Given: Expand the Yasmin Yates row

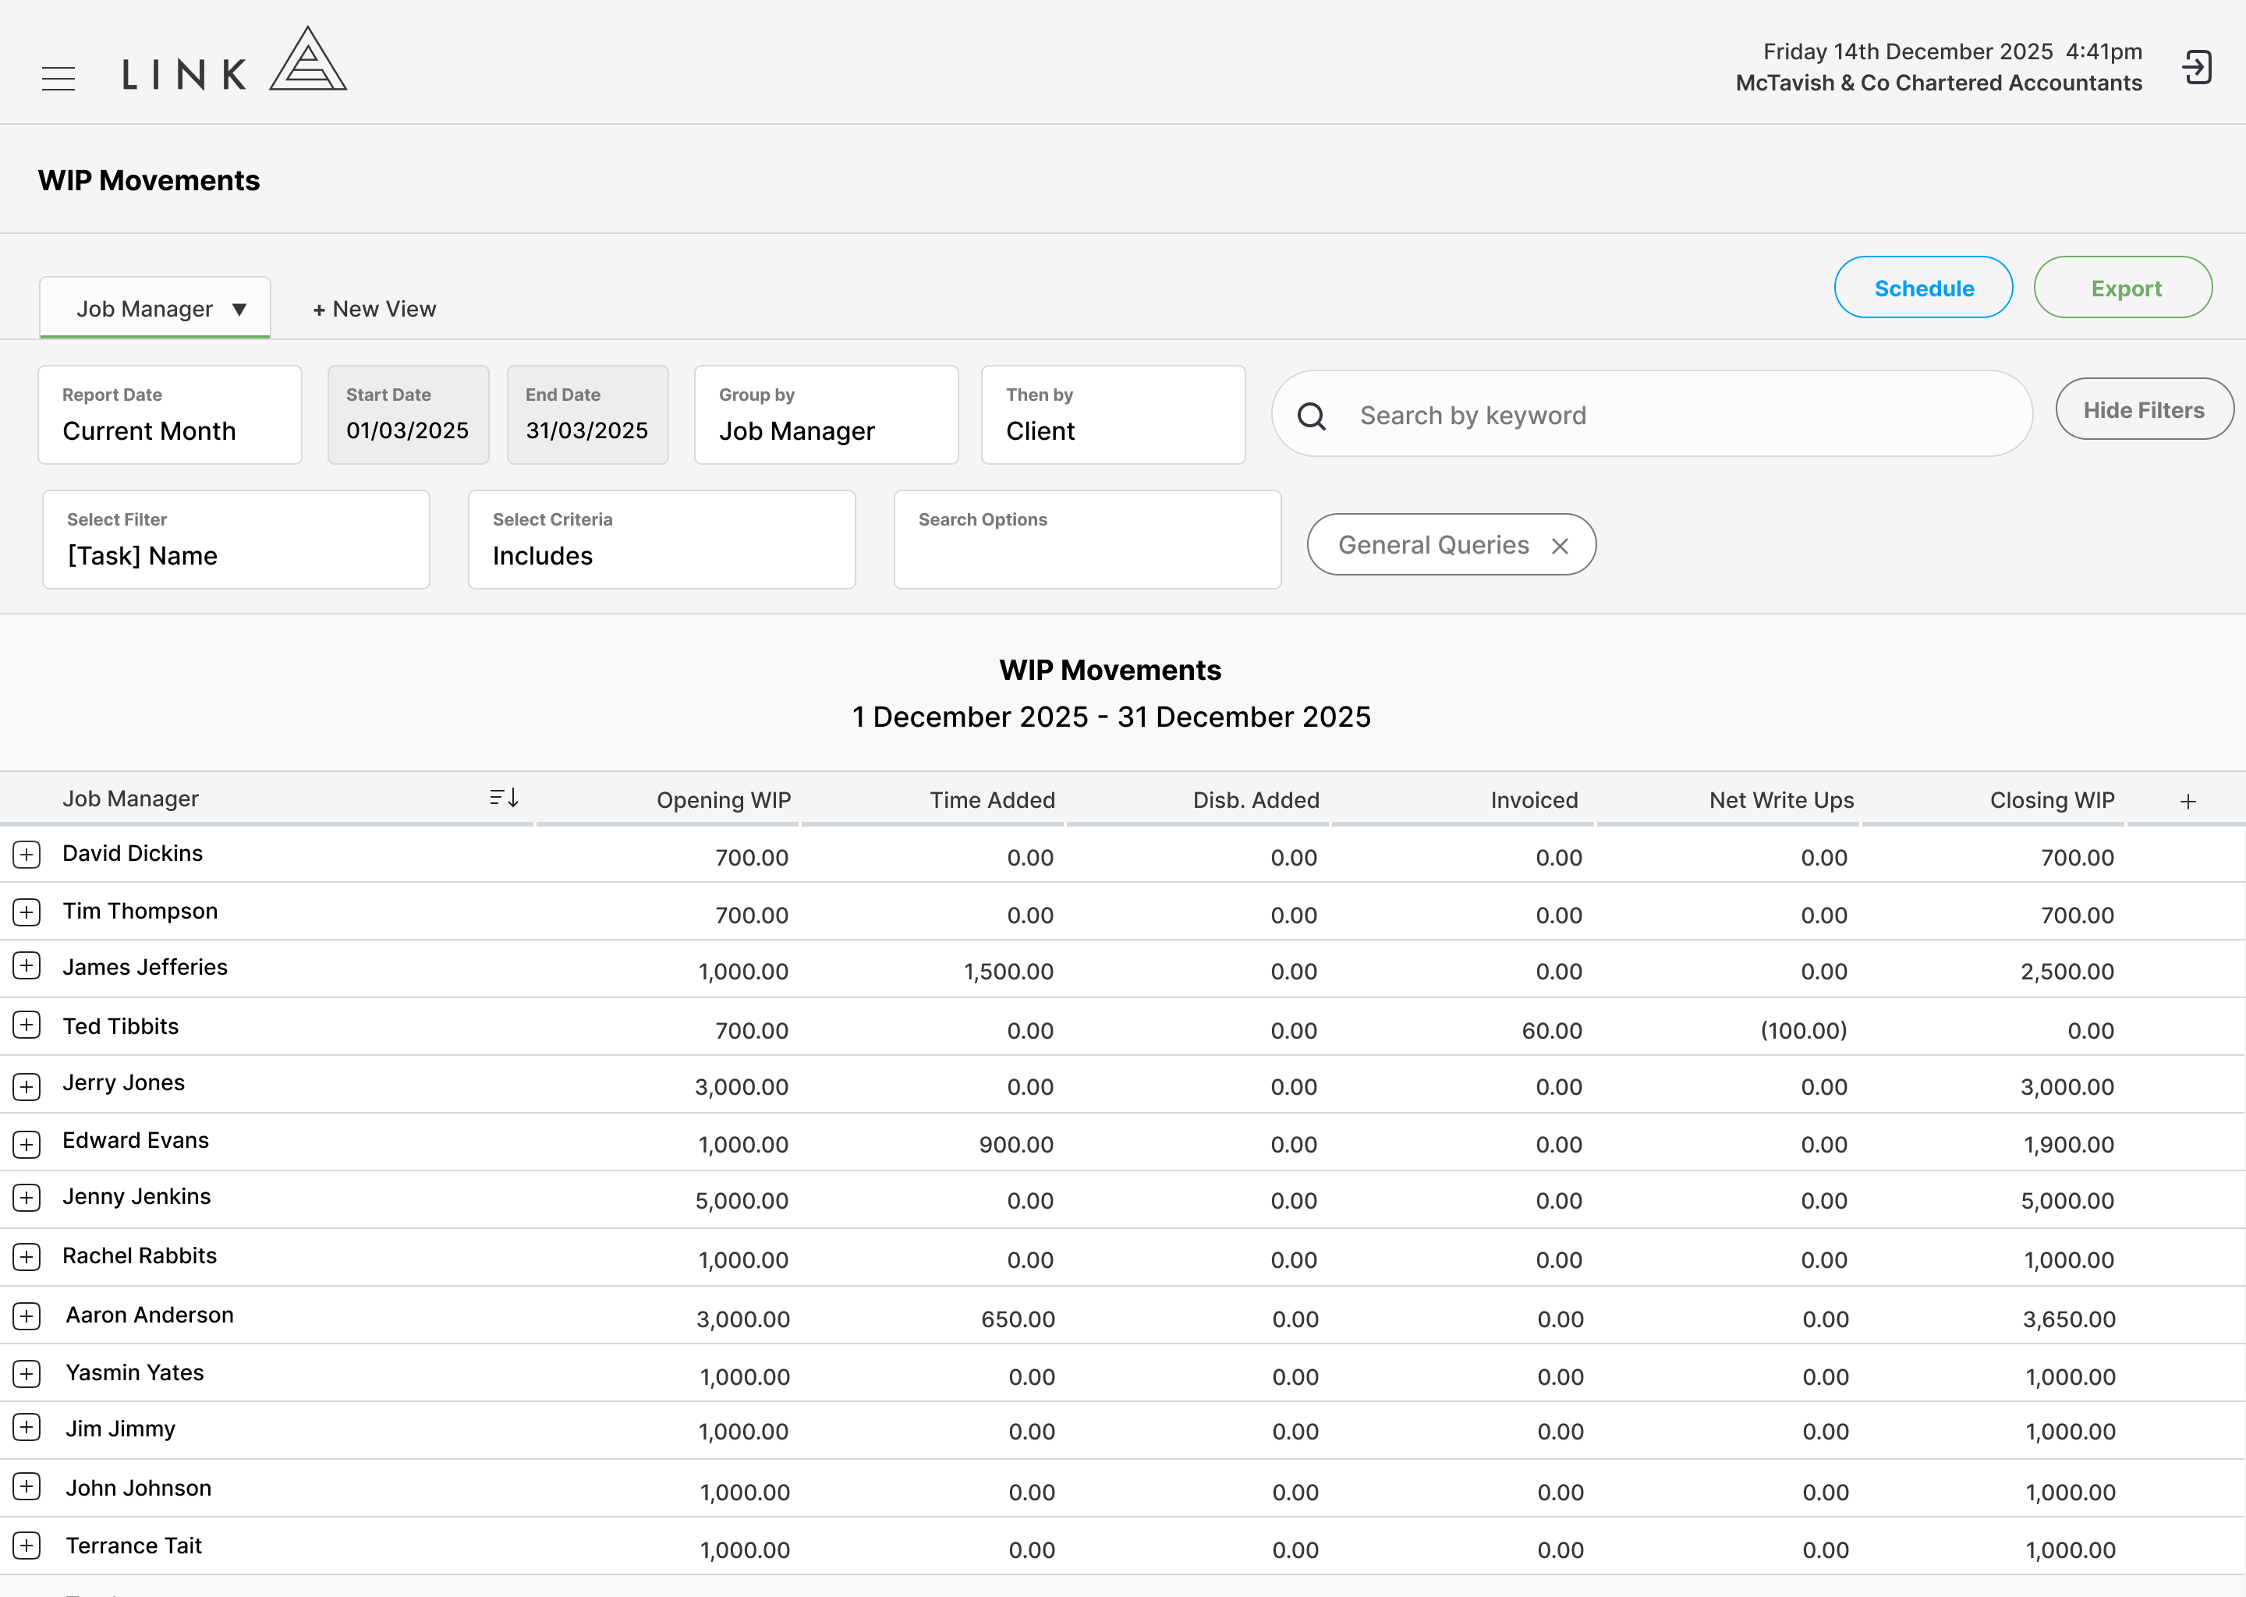Looking at the screenshot, I should 27,1372.
